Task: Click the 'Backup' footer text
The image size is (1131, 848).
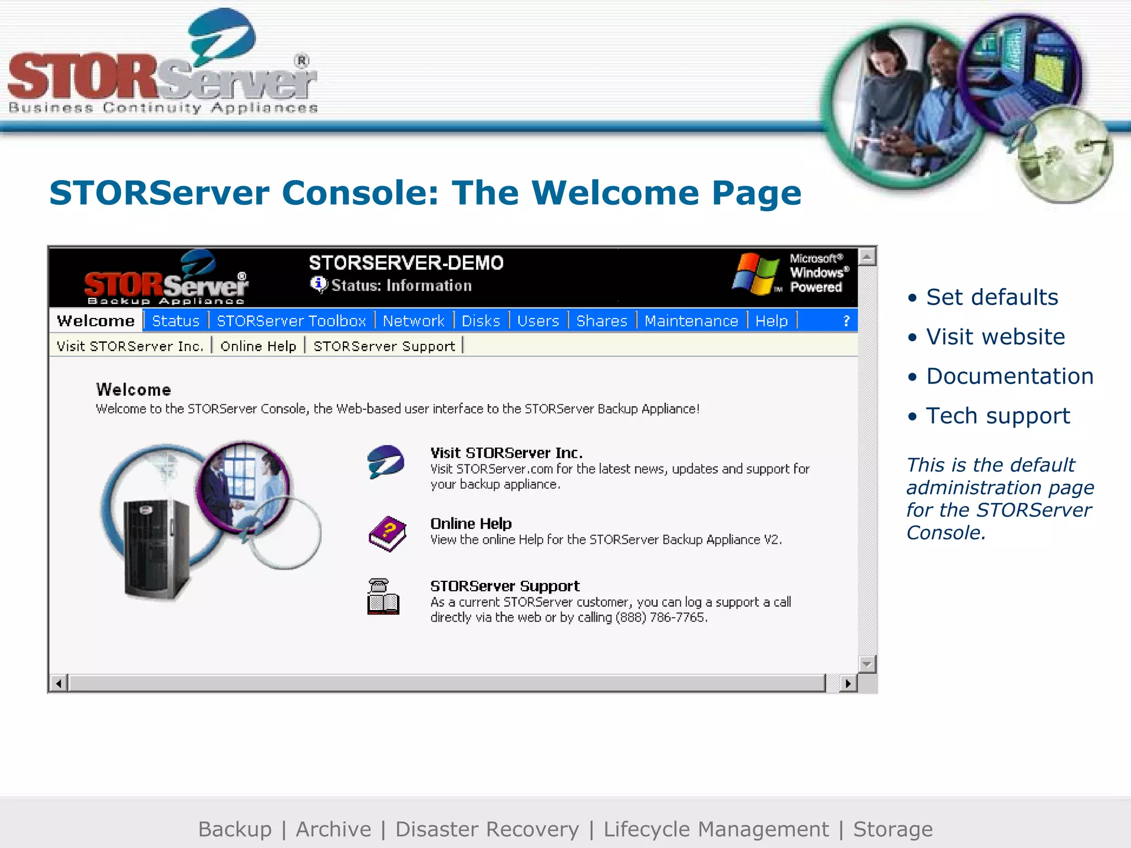Action: point(235,829)
